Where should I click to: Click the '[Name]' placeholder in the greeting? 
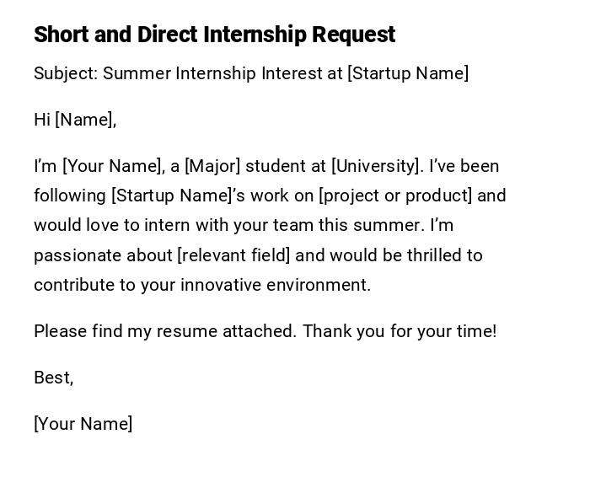(x=83, y=120)
